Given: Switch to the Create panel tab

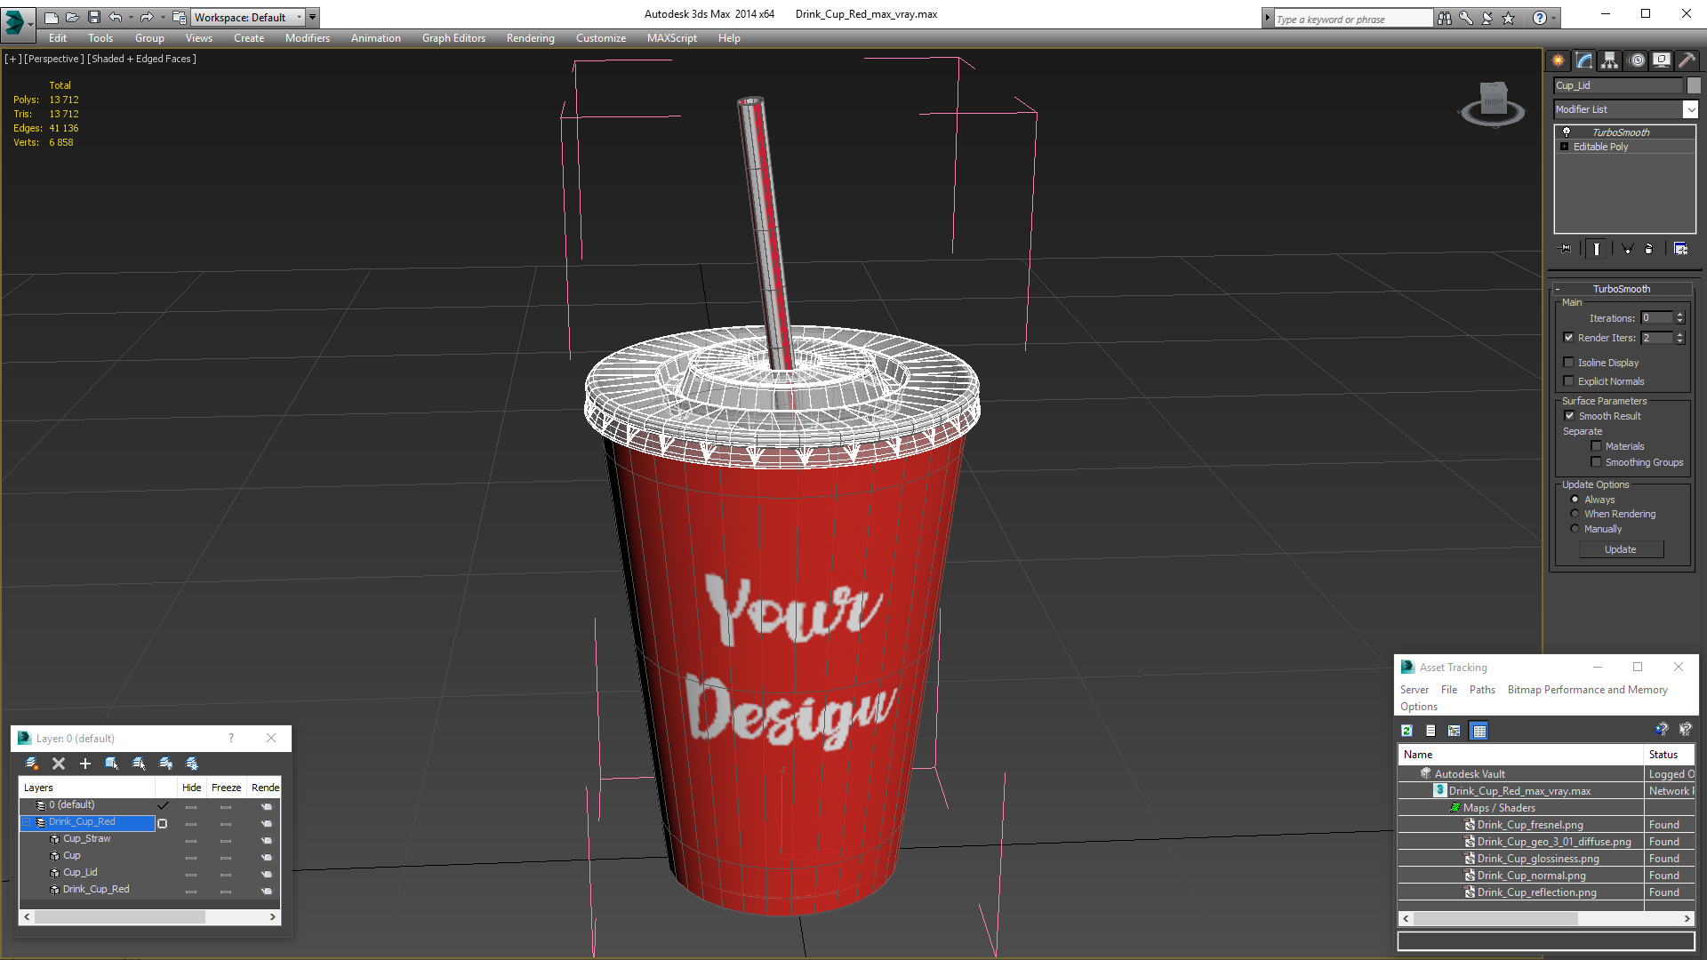Looking at the screenshot, I should click(x=1558, y=60).
